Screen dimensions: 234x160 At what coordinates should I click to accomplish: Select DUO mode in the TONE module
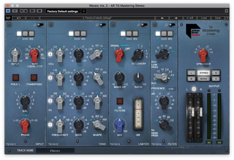(x=77, y=34)
